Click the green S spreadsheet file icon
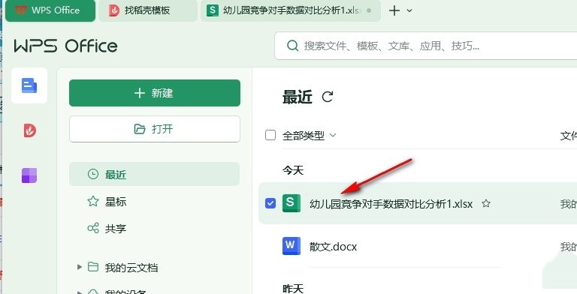The width and height of the screenshot is (577, 294). [x=291, y=202]
